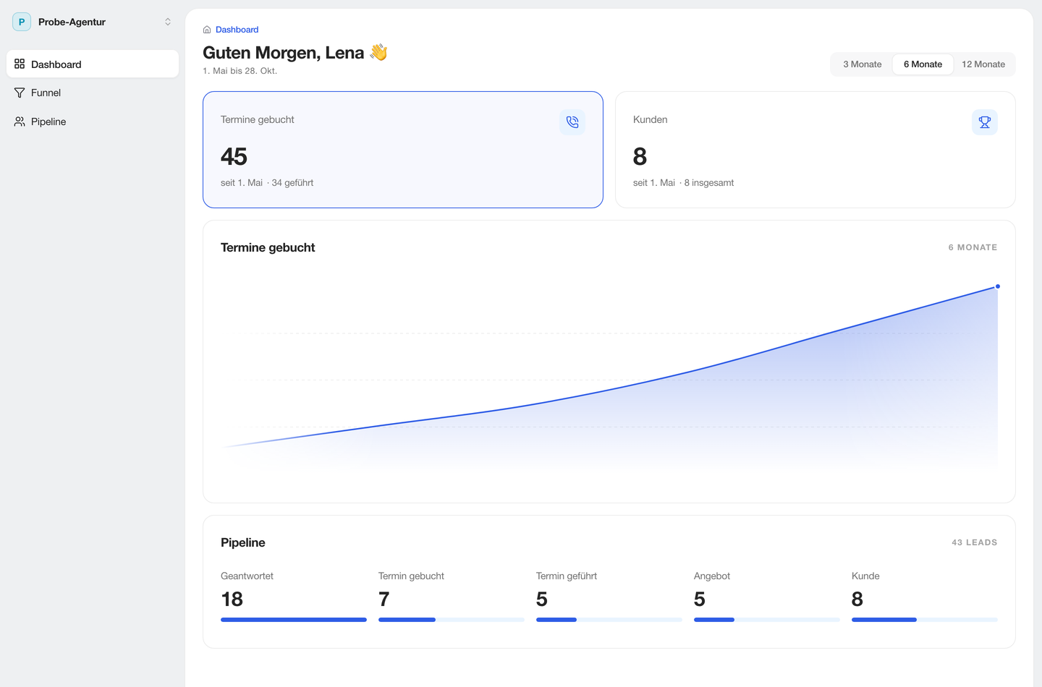Click the Geantwortet progress bar
The width and height of the screenshot is (1042, 687).
(x=294, y=620)
